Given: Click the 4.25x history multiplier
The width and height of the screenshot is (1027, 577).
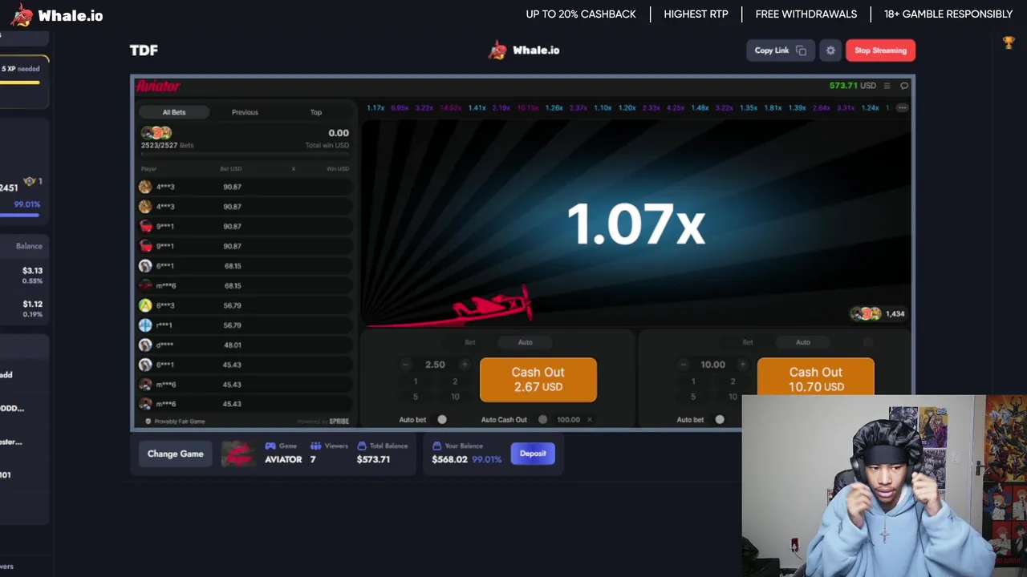Looking at the screenshot, I should 675,107.
